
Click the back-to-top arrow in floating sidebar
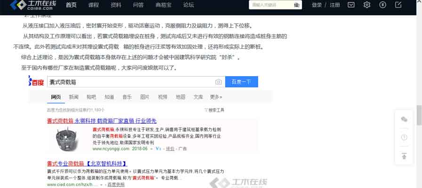[x=404, y=156]
